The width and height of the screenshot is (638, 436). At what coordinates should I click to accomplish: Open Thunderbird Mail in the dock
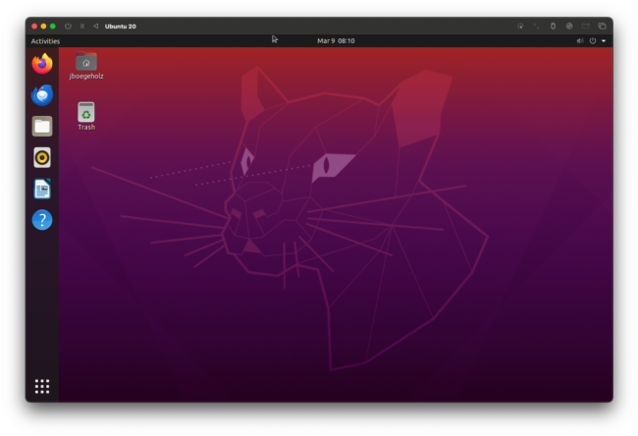click(x=42, y=95)
